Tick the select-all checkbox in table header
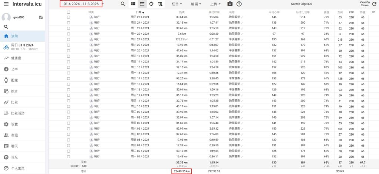Image resolution: width=379 pixels, height=174 pixels. (x=68, y=12)
